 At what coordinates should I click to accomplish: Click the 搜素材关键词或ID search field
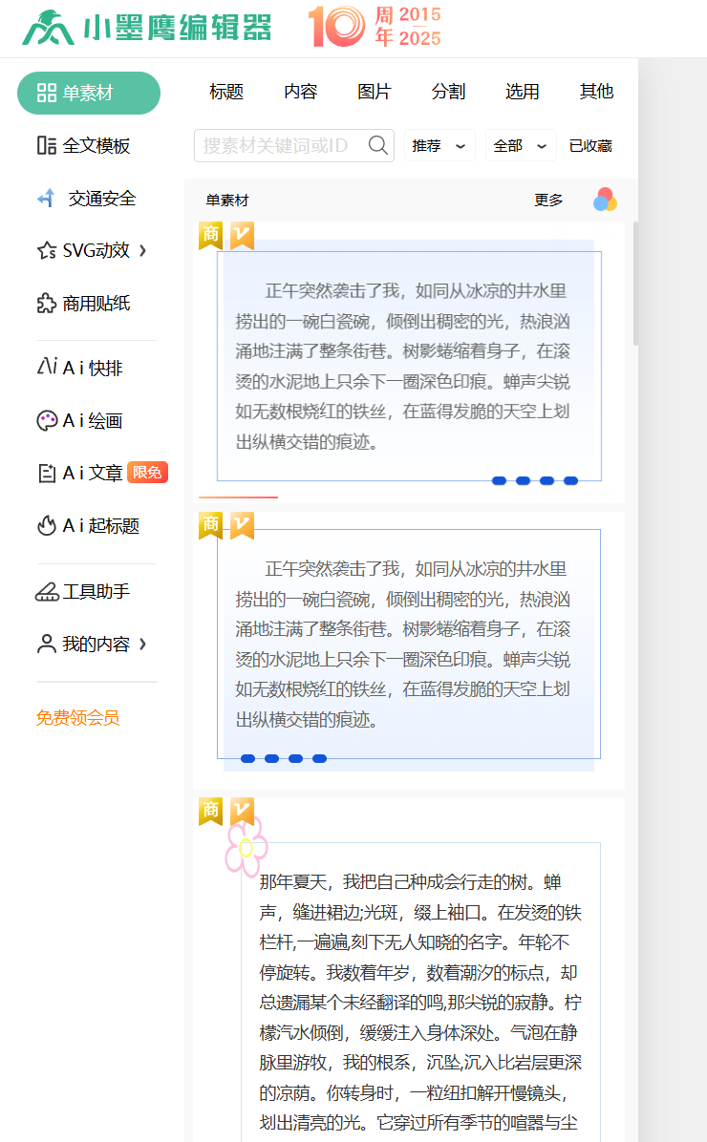tap(280, 145)
